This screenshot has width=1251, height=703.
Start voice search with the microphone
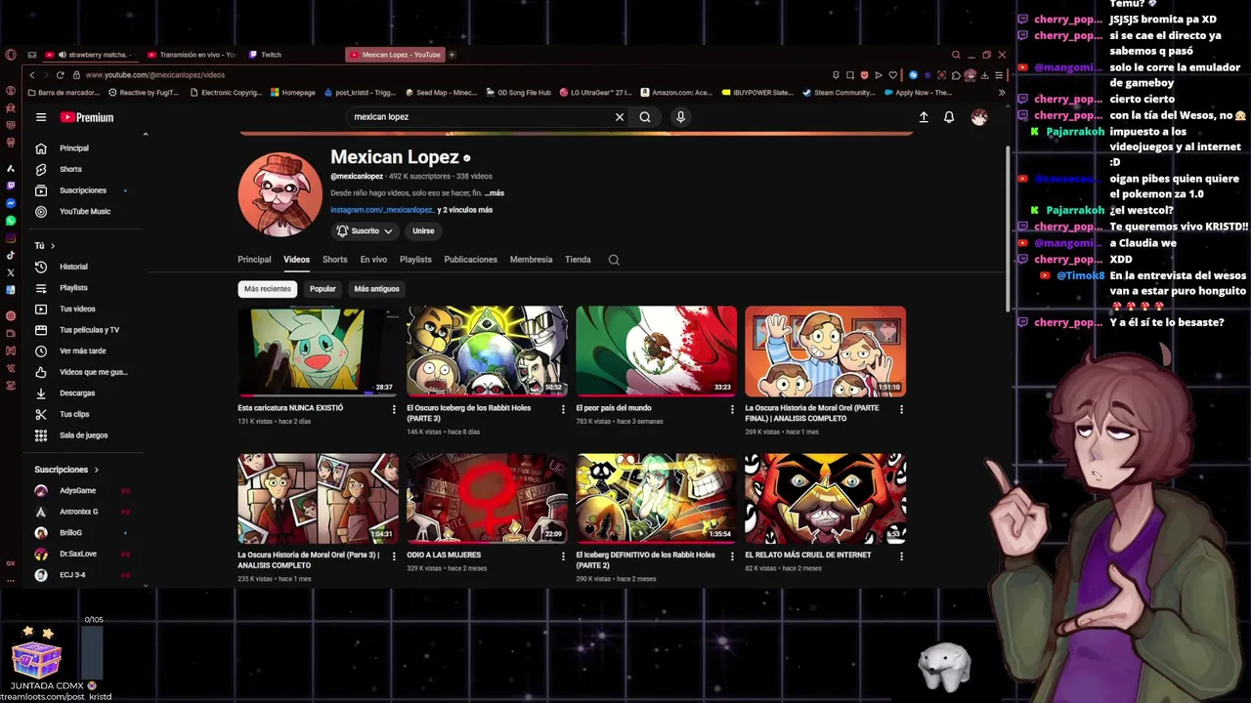(x=680, y=117)
